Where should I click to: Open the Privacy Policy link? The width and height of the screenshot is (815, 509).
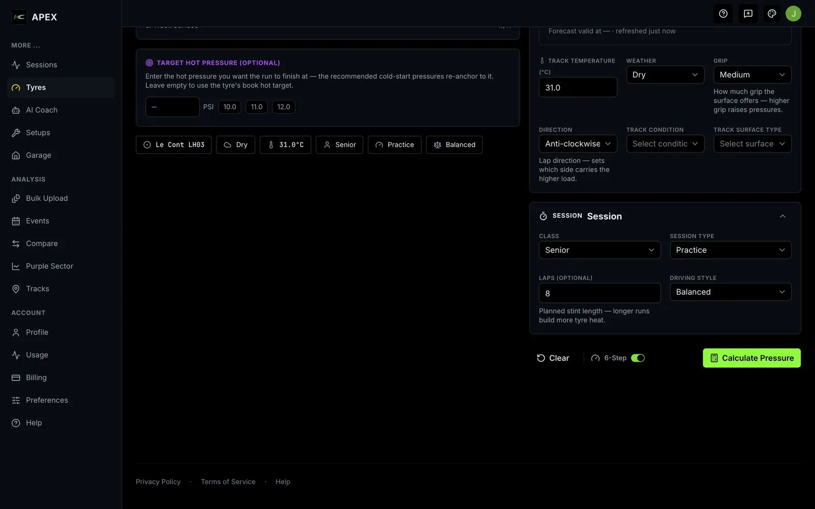point(158,482)
